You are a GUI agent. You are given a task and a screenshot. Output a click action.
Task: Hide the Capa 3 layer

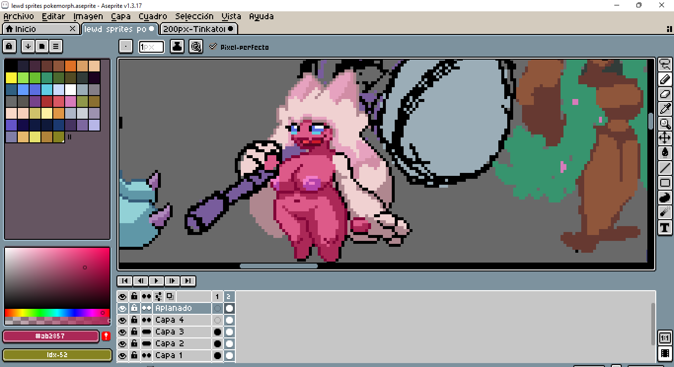(122, 332)
